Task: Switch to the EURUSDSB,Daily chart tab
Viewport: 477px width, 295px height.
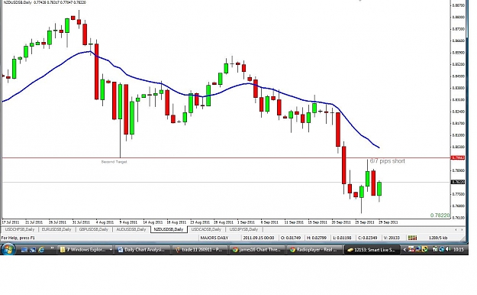Action: [x=56, y=229]
